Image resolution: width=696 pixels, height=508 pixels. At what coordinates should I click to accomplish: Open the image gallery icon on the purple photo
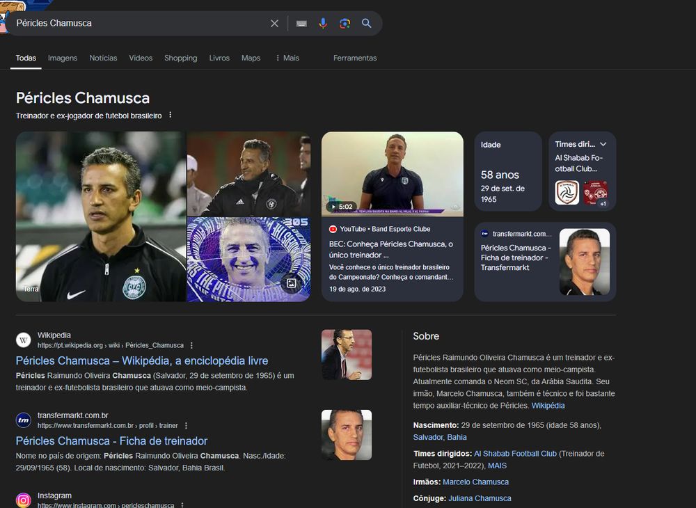pyautogui.click(x=291, y=283)
